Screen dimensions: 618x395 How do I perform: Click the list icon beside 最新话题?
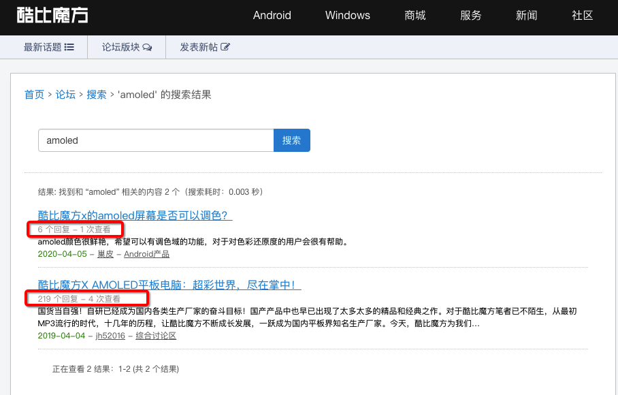coord(69,48)
